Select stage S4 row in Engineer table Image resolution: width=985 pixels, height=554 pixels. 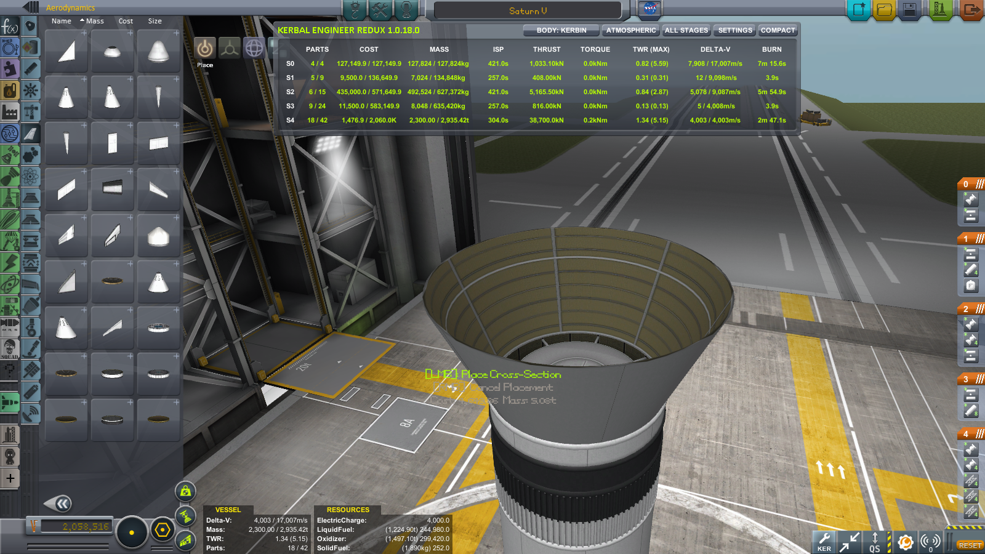(x=536, y=120)
